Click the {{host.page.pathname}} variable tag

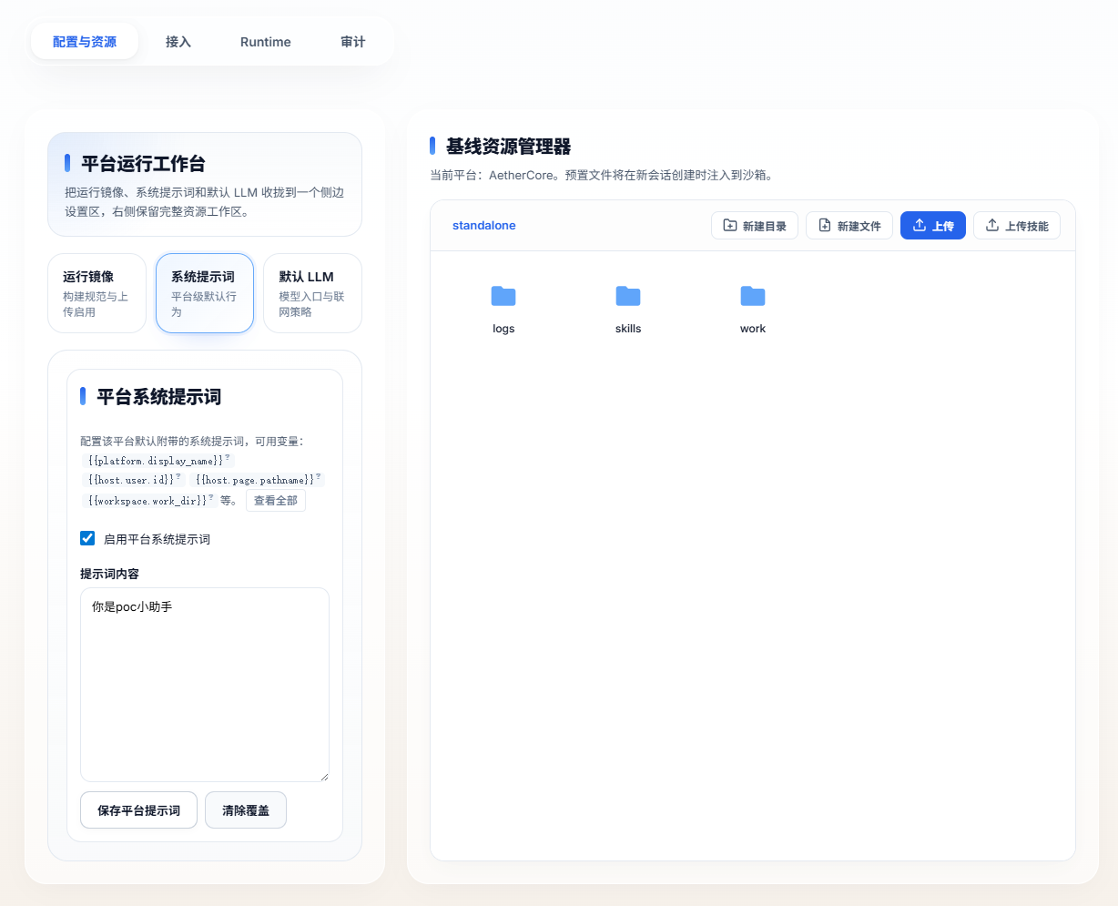pos(258,480)
